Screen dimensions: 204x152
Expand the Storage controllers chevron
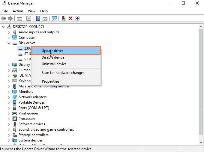pyautogui.click(x=9, y=135)
